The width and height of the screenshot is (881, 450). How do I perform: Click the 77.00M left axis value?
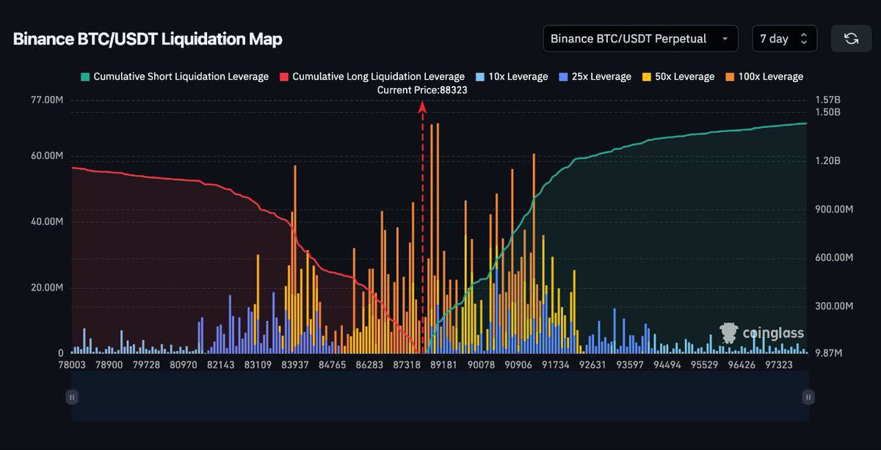click(x=48, y=100)
